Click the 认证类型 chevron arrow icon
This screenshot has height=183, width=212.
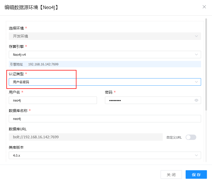(x=197, y=82)
